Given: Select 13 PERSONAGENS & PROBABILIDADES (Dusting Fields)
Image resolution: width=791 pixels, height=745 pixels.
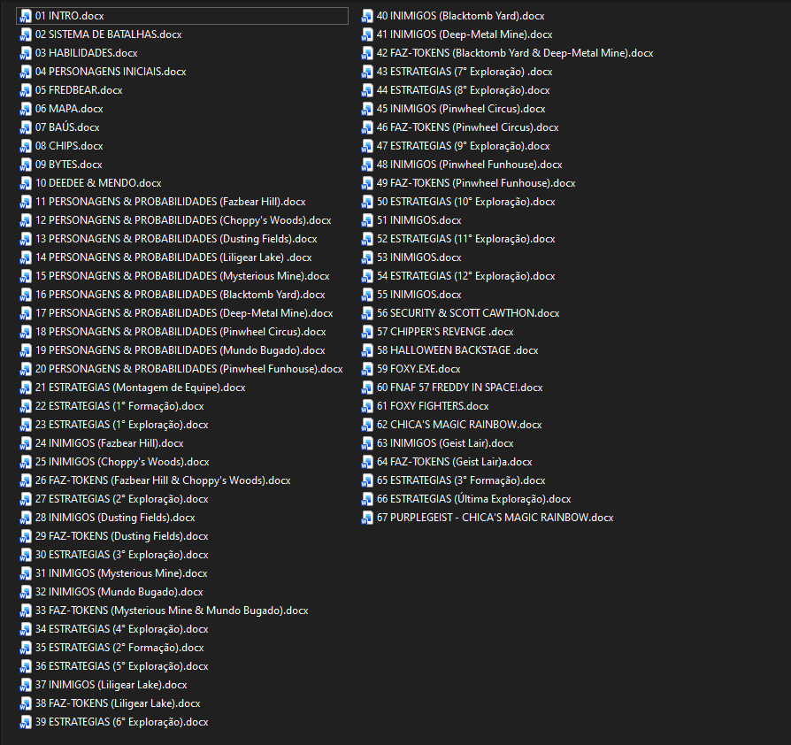Looking at the screenshot, I should tap(176, 239).
